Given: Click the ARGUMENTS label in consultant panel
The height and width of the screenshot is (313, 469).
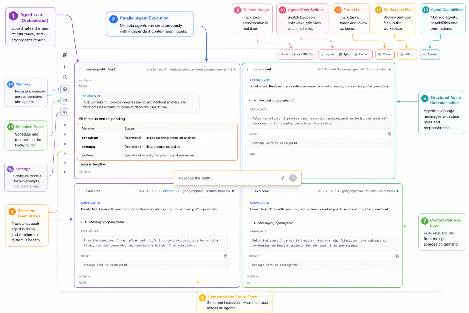Looking at the screenshot, I should pyautogui.click(x=258, y=109).
